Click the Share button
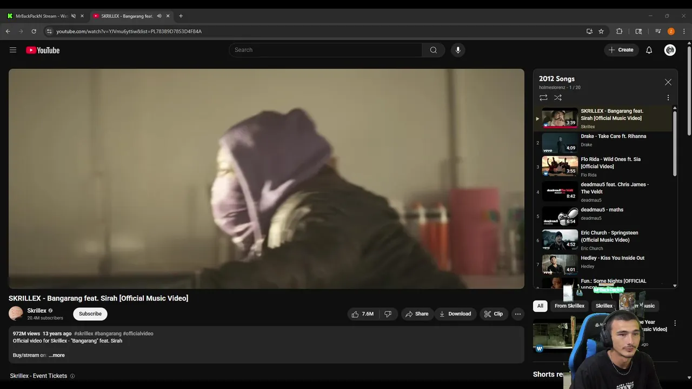Image resolution: width=692 pixels, height=389 pixels. (417, 314)
